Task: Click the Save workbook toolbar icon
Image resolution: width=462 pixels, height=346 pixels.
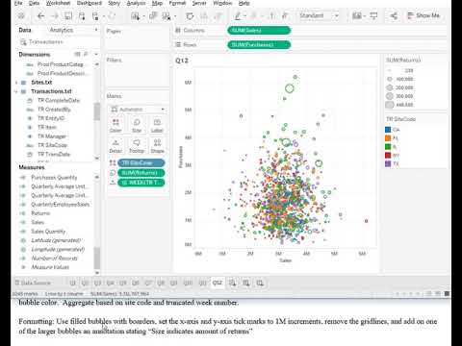Action: click(68, 15)
